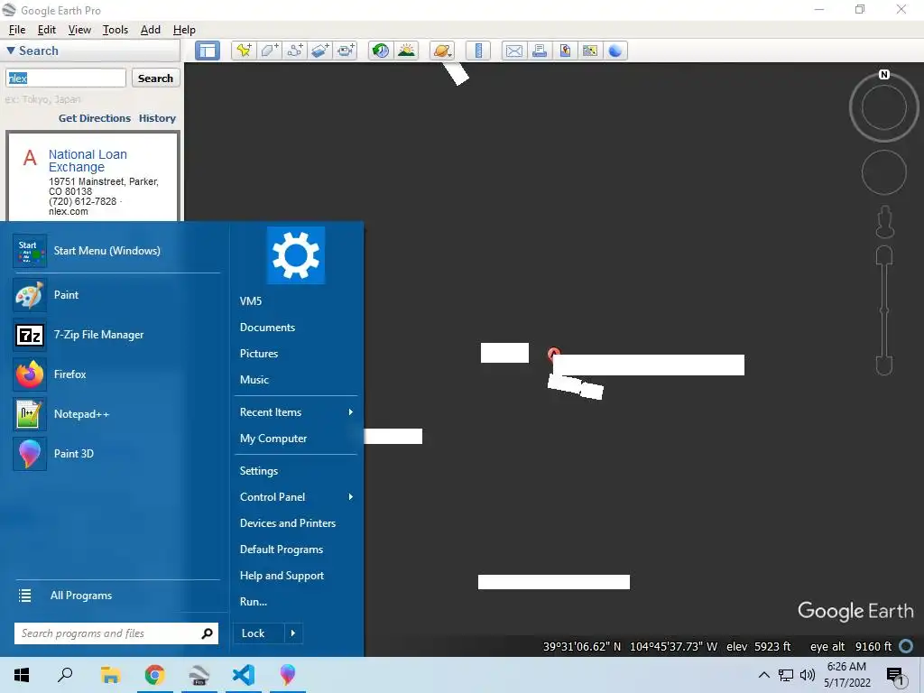Click the Earth sign-in globe icon
The image size is (924, 693).
tap(615, 51)
